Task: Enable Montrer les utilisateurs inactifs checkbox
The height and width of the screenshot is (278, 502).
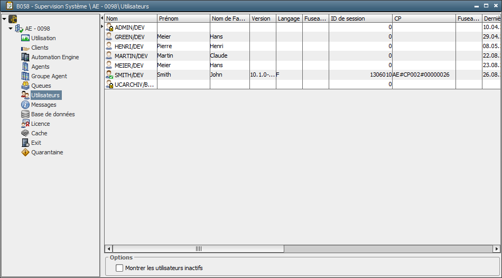Action: (119, 268)
